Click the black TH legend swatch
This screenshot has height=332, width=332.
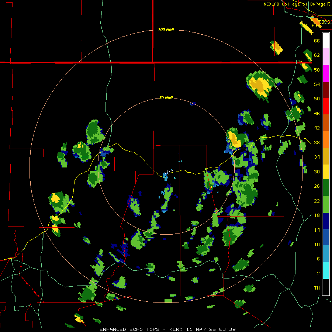tap(326, 287)
